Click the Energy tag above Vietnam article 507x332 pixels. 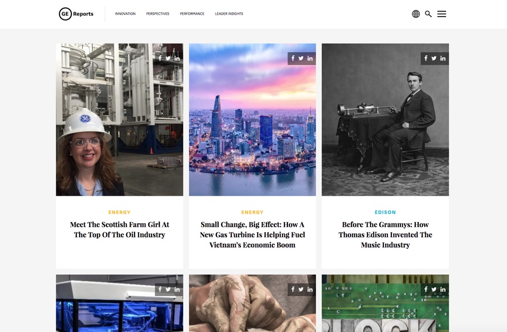click(252, 212)
